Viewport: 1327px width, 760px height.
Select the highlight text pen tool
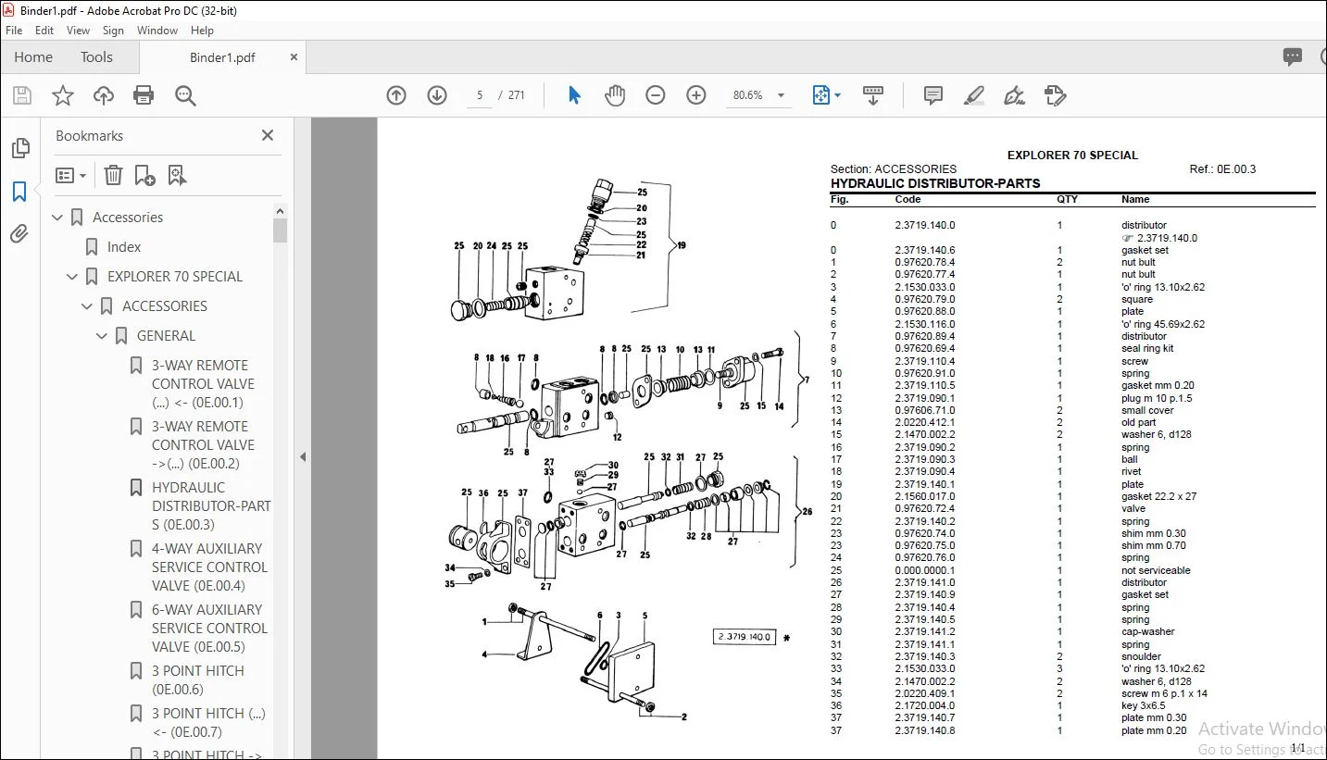(974, 95)
